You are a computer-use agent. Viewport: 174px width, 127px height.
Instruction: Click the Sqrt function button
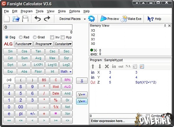click(x=10, y=65)
